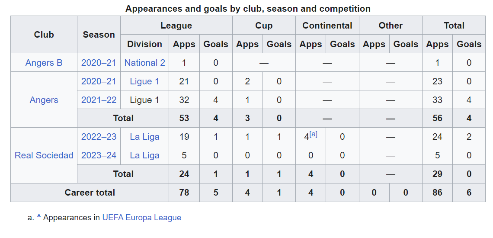Select the Continental column header
493x238 pixels.
coord(327,26)
